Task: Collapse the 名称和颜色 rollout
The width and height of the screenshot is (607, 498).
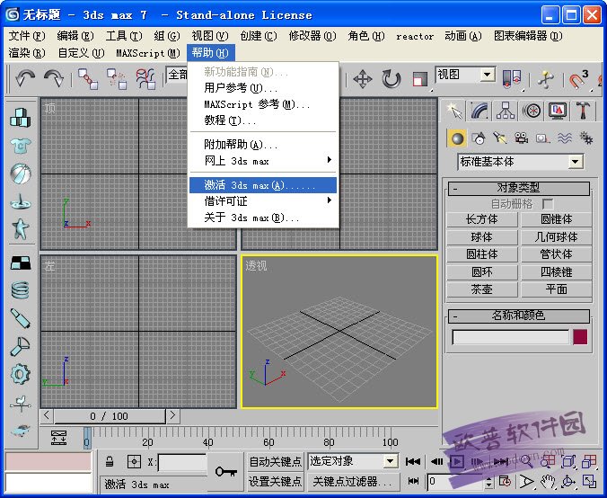Action: point(518,316)
